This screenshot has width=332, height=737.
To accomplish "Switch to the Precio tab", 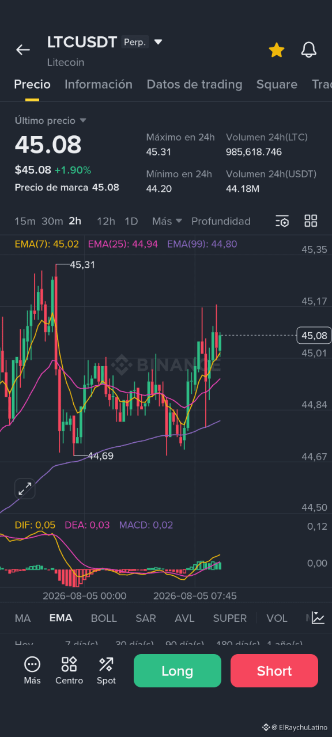I will coord(32,84).
